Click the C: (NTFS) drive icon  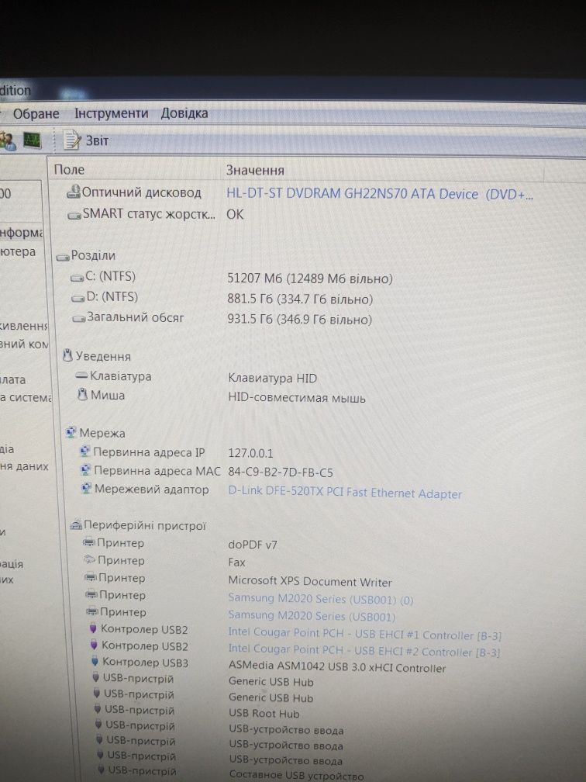click(x=77, y=278)
